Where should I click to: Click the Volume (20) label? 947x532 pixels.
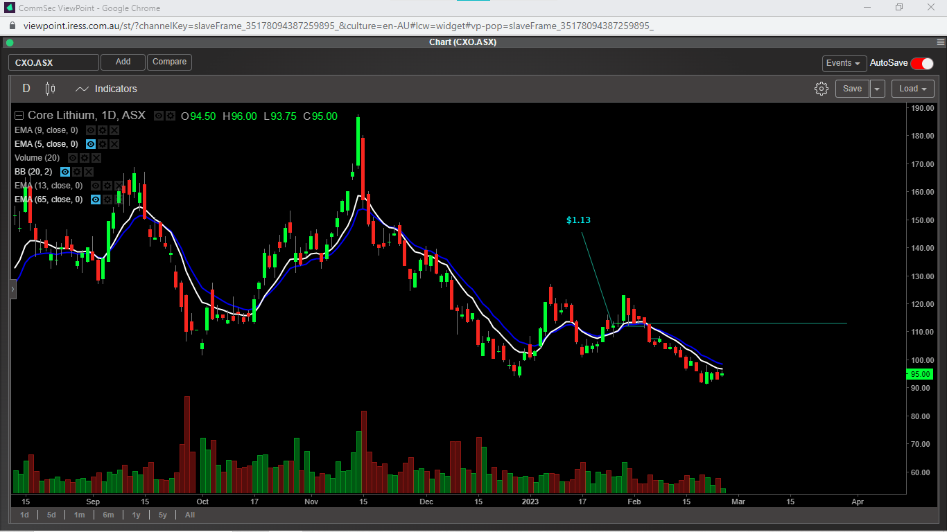click(x=37, y=158)
